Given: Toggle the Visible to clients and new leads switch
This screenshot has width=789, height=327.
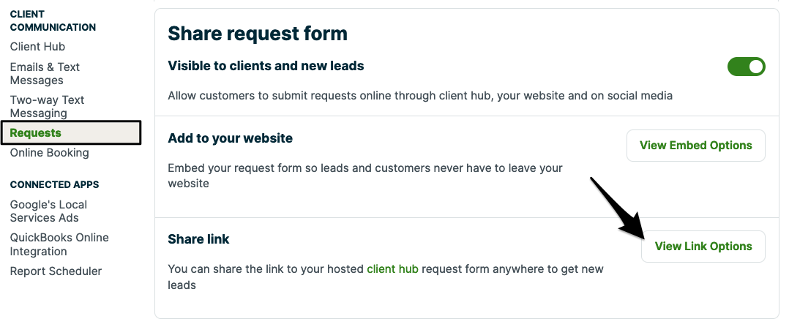Looking at the screenshot, I should (746, 67).
